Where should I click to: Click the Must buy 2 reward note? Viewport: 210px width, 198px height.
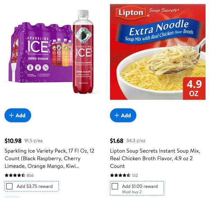tap(132, 192)
